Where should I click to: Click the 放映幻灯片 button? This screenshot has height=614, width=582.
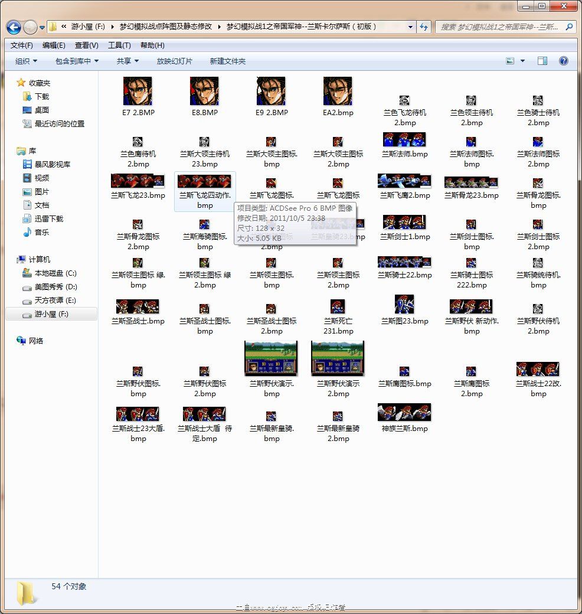tap(174, 61)
